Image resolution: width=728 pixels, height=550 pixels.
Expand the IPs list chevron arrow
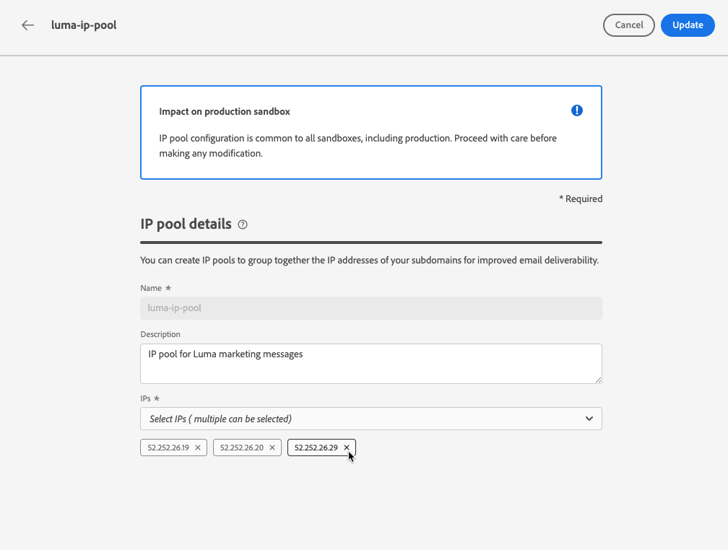pyautogui.click(x=589, y=419)
